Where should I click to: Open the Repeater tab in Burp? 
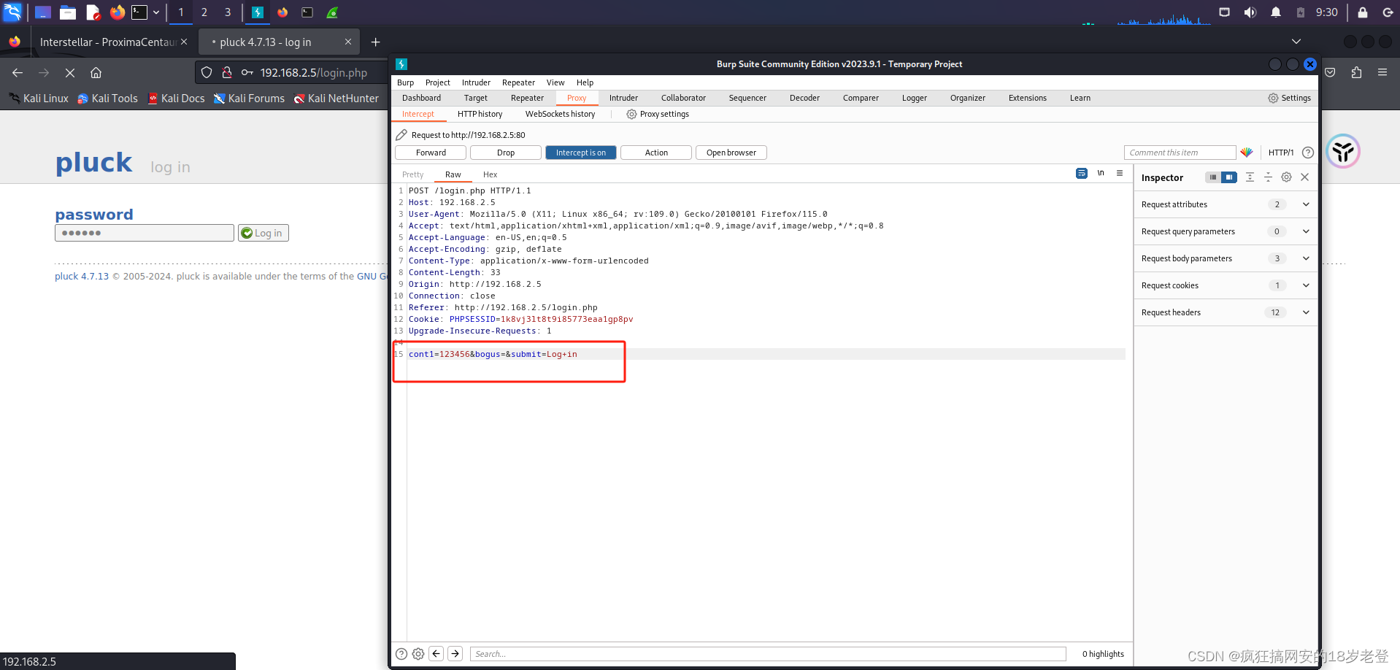coord(527,98)
